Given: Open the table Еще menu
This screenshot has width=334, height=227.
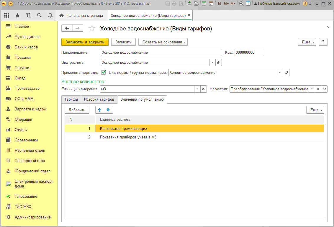Looking at the screenshot, I should (315, 110).
